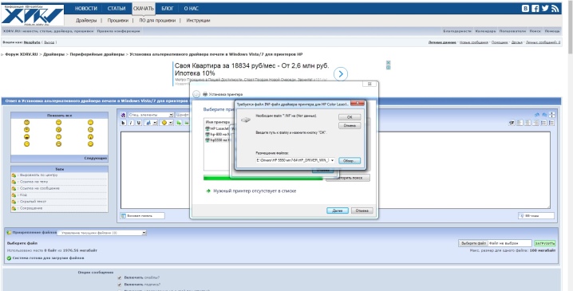
Task: Click the BB-коды button below editor
Action: [x=536, y=216]
